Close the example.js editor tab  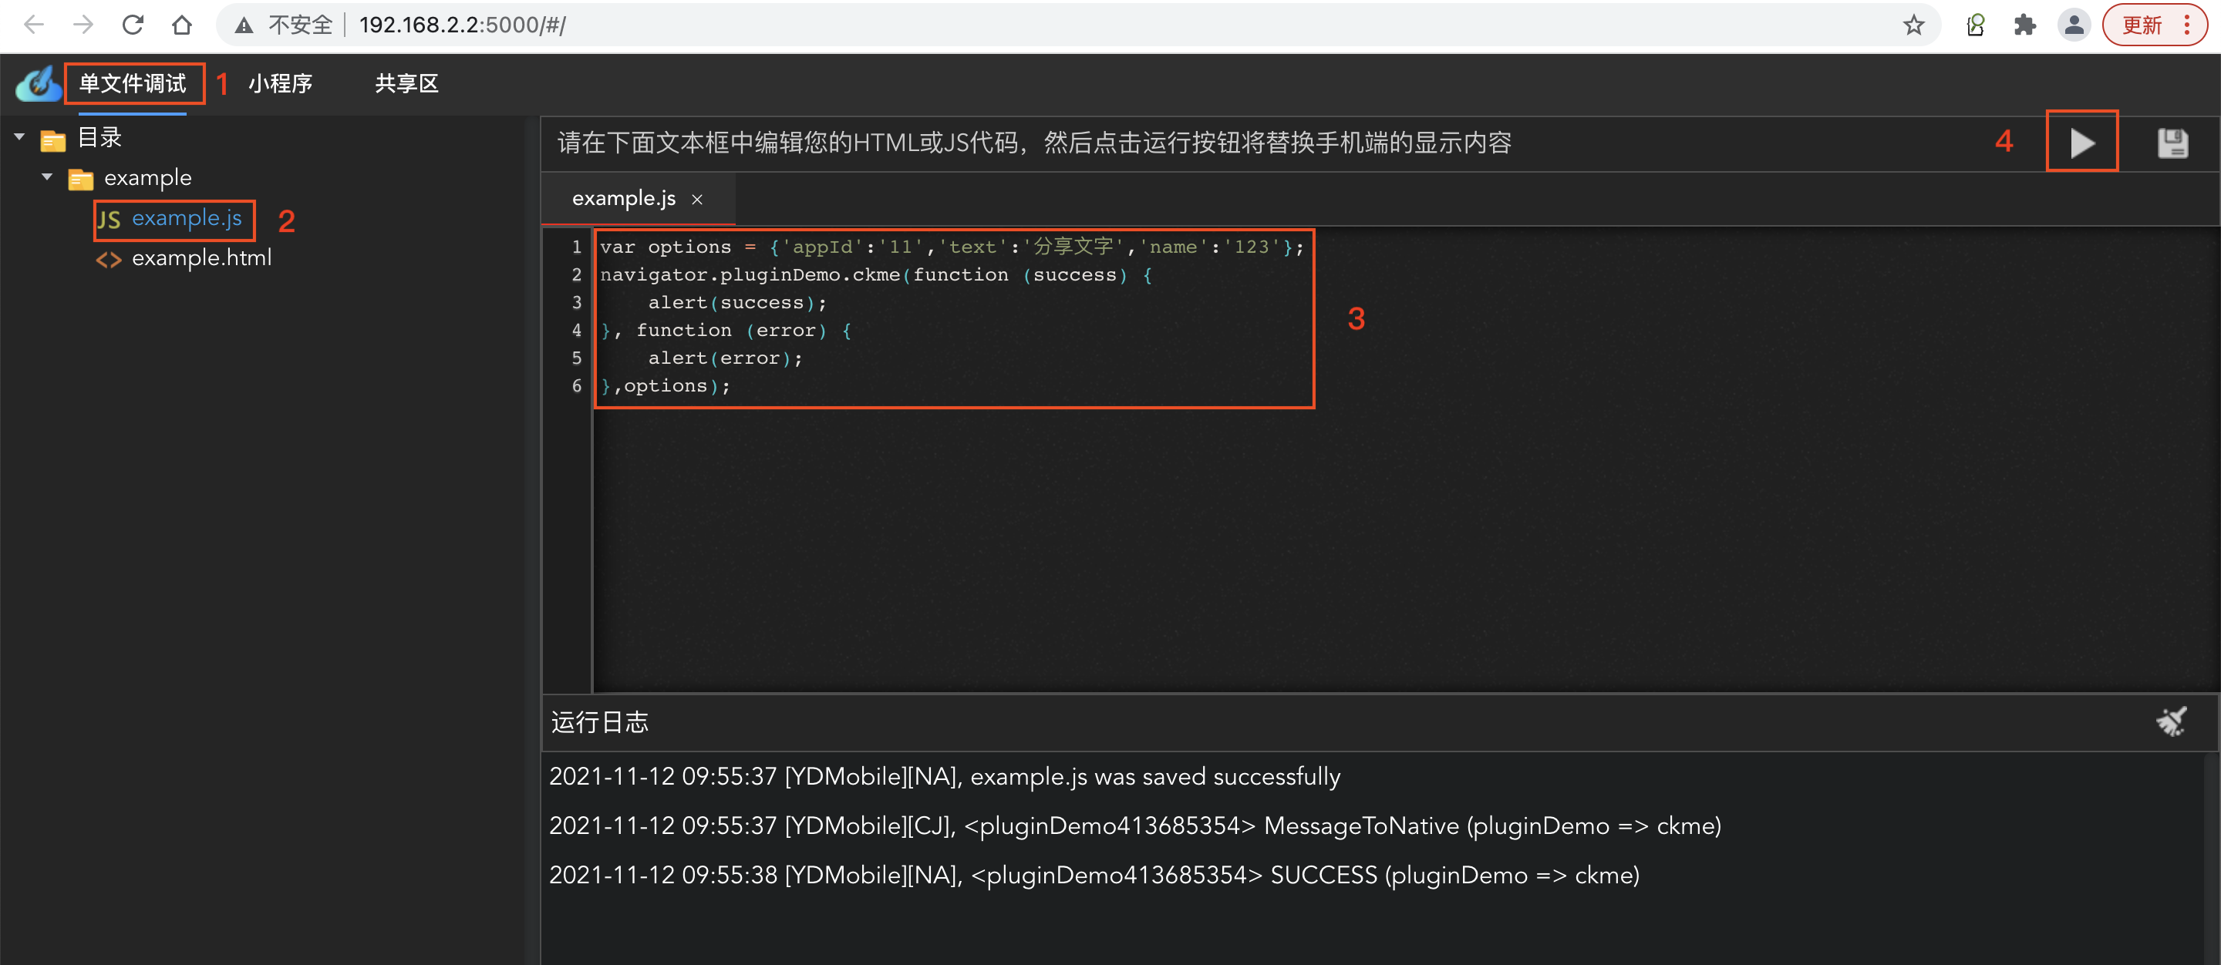coord(696,199)
